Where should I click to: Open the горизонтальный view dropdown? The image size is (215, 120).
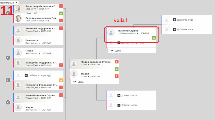(x=9, y=3)
